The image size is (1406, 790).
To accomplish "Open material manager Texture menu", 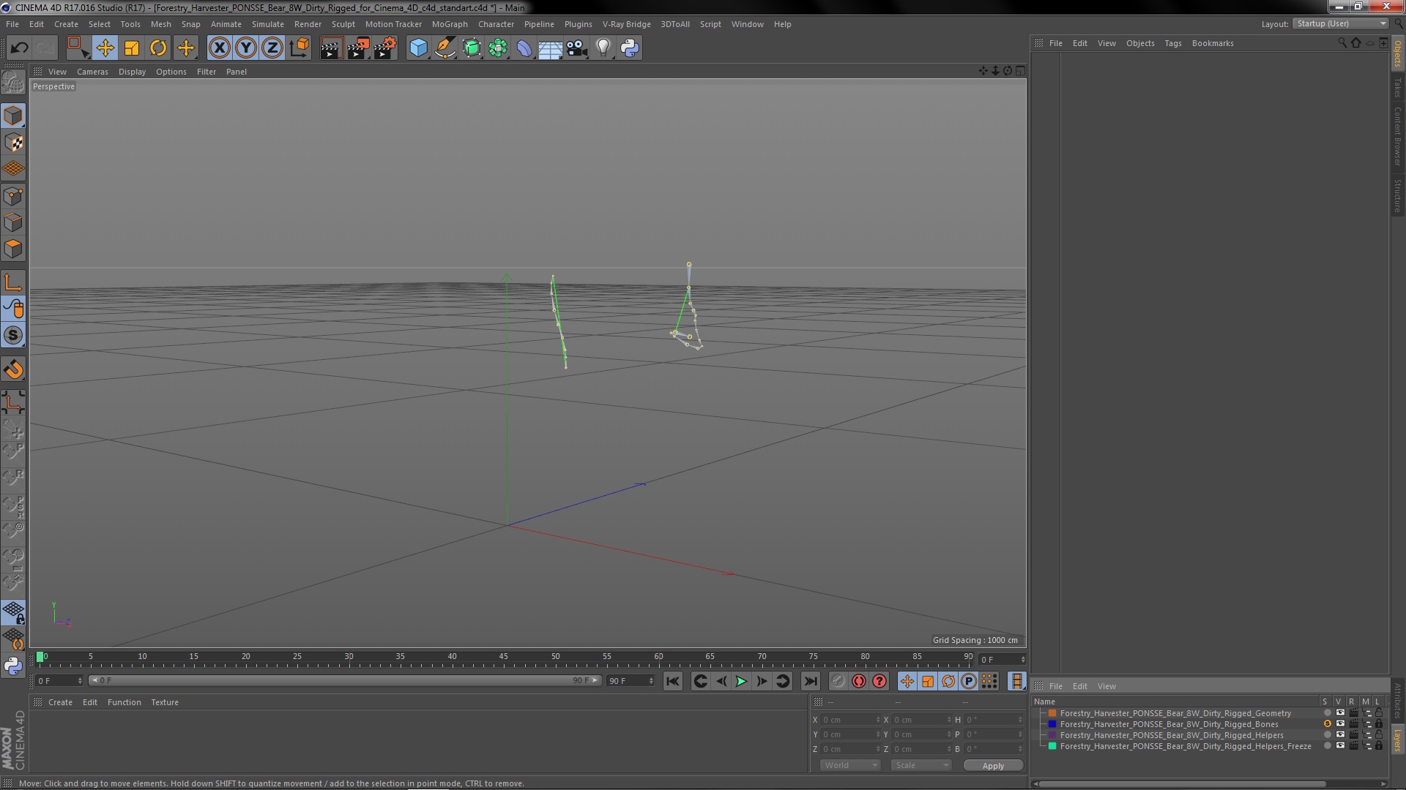I will pyautogui.click(x=165, y=702).
